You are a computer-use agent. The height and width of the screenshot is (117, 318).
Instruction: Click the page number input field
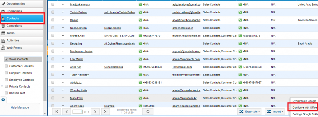pyautogui.click(x=77, y=111)
